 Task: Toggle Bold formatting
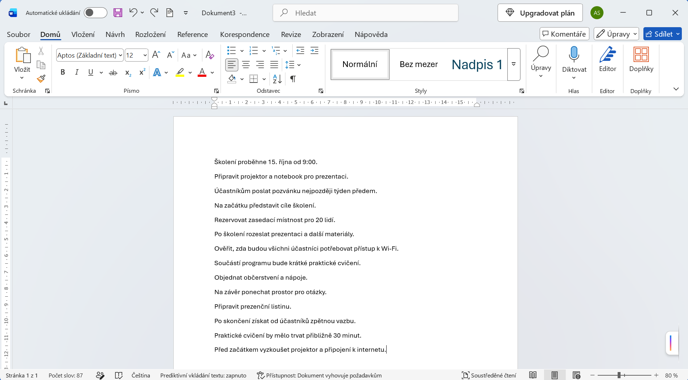63,72
